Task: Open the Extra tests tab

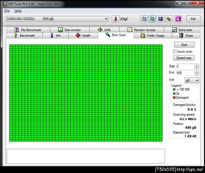Action: pos(182,30)
